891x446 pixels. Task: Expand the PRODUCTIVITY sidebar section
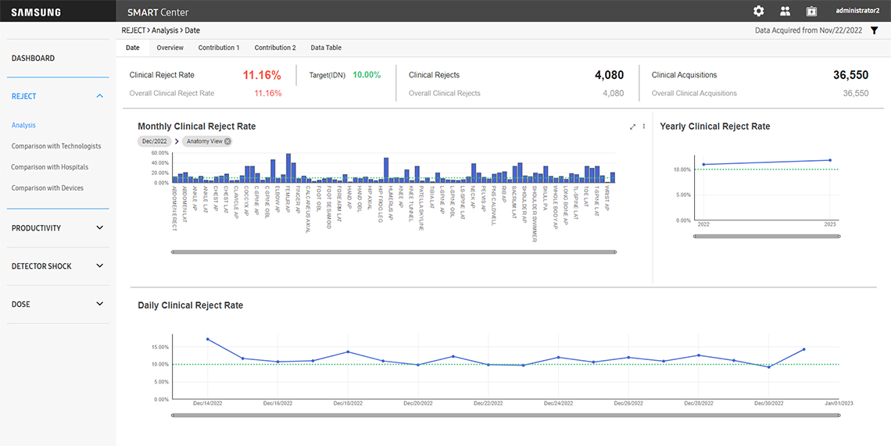tap(99, 228)
